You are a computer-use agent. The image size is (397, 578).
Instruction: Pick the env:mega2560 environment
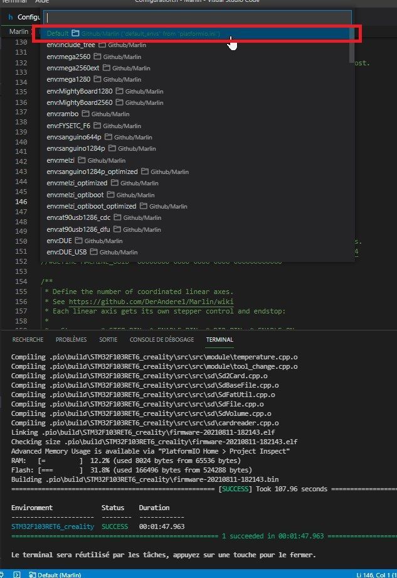[197, 57]
